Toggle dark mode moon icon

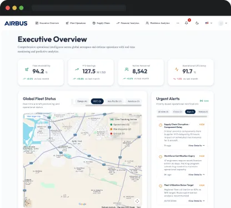click(197, 23)
